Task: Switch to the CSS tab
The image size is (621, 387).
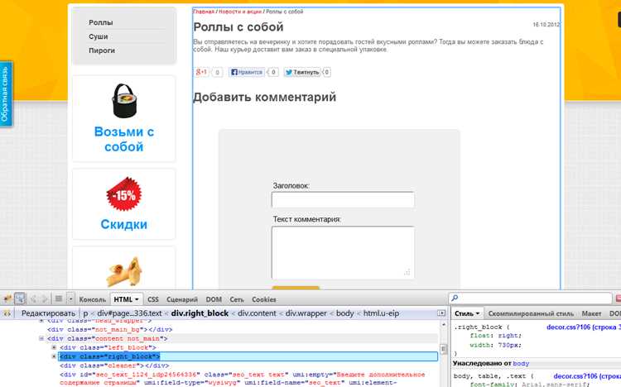Action: tap(153, 299)
